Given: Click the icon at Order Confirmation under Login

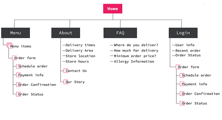Looking at the screenshot, I should coord(182,94).
